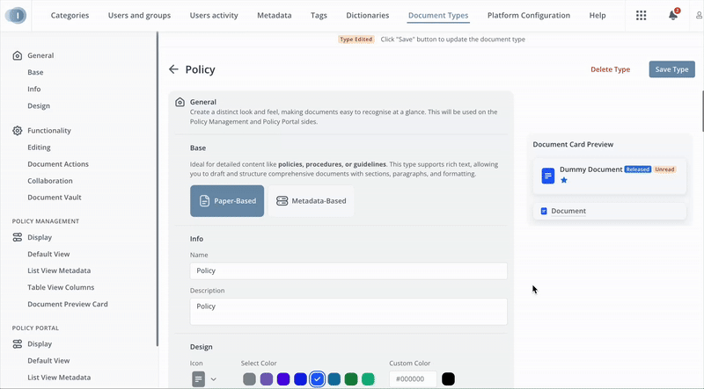Go to Design in sidebar
This screenshot has width=704, height=389.
click(39, 105)
